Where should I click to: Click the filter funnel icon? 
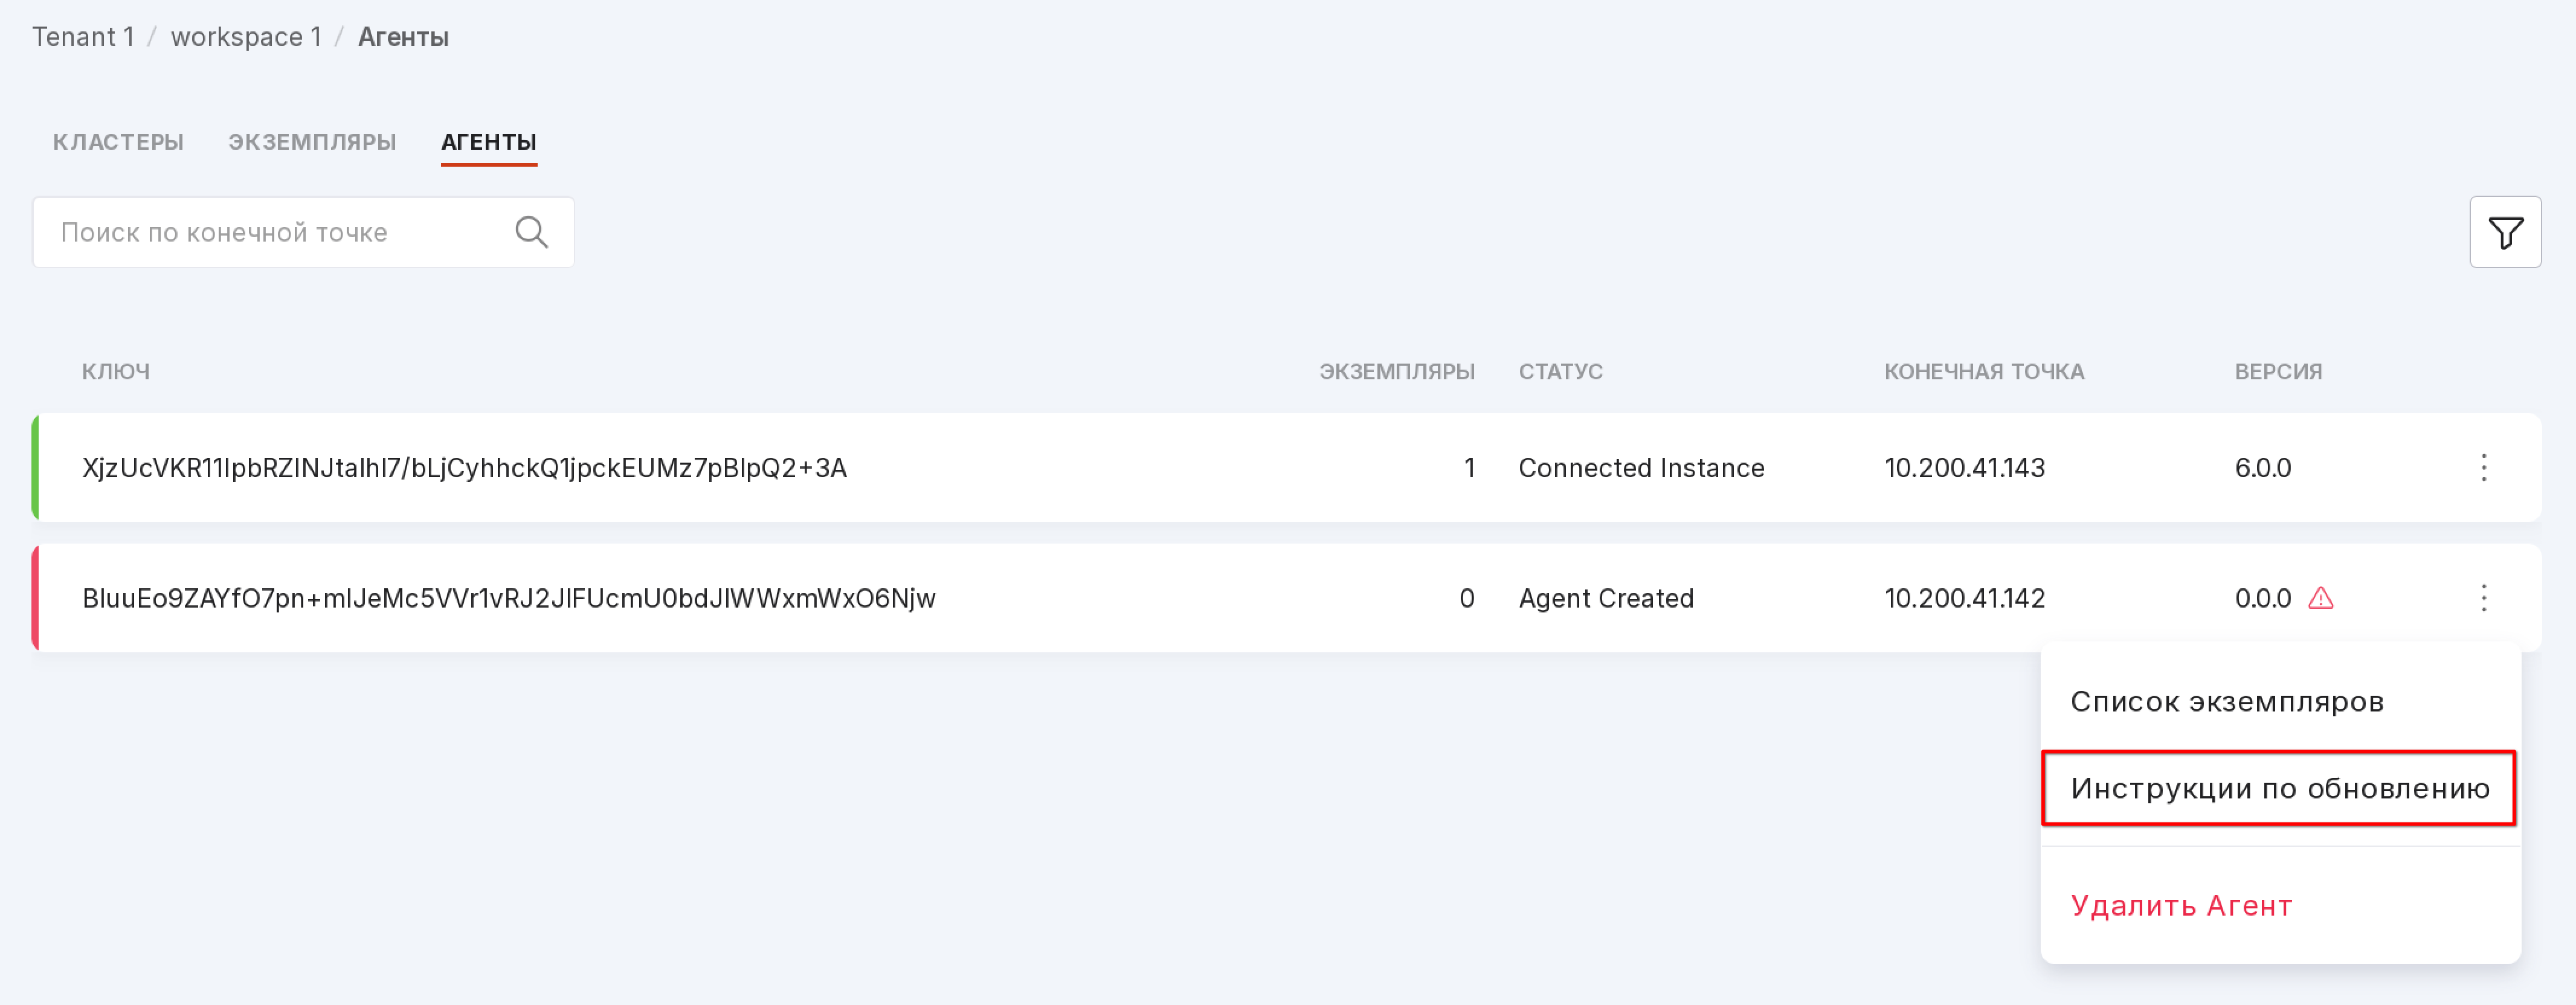coord(2504,232)
